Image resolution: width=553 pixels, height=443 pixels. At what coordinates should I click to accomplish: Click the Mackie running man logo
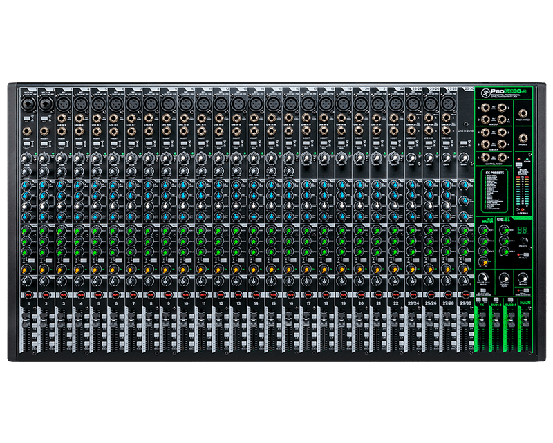click(x=485, y=93)
